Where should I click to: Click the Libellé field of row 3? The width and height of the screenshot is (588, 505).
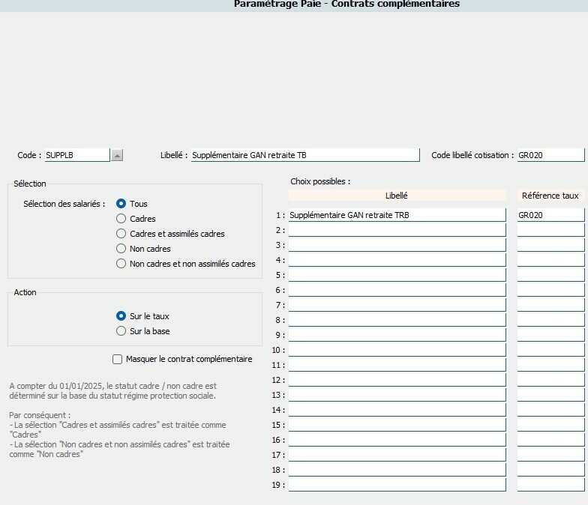click(x=397, y=245)
